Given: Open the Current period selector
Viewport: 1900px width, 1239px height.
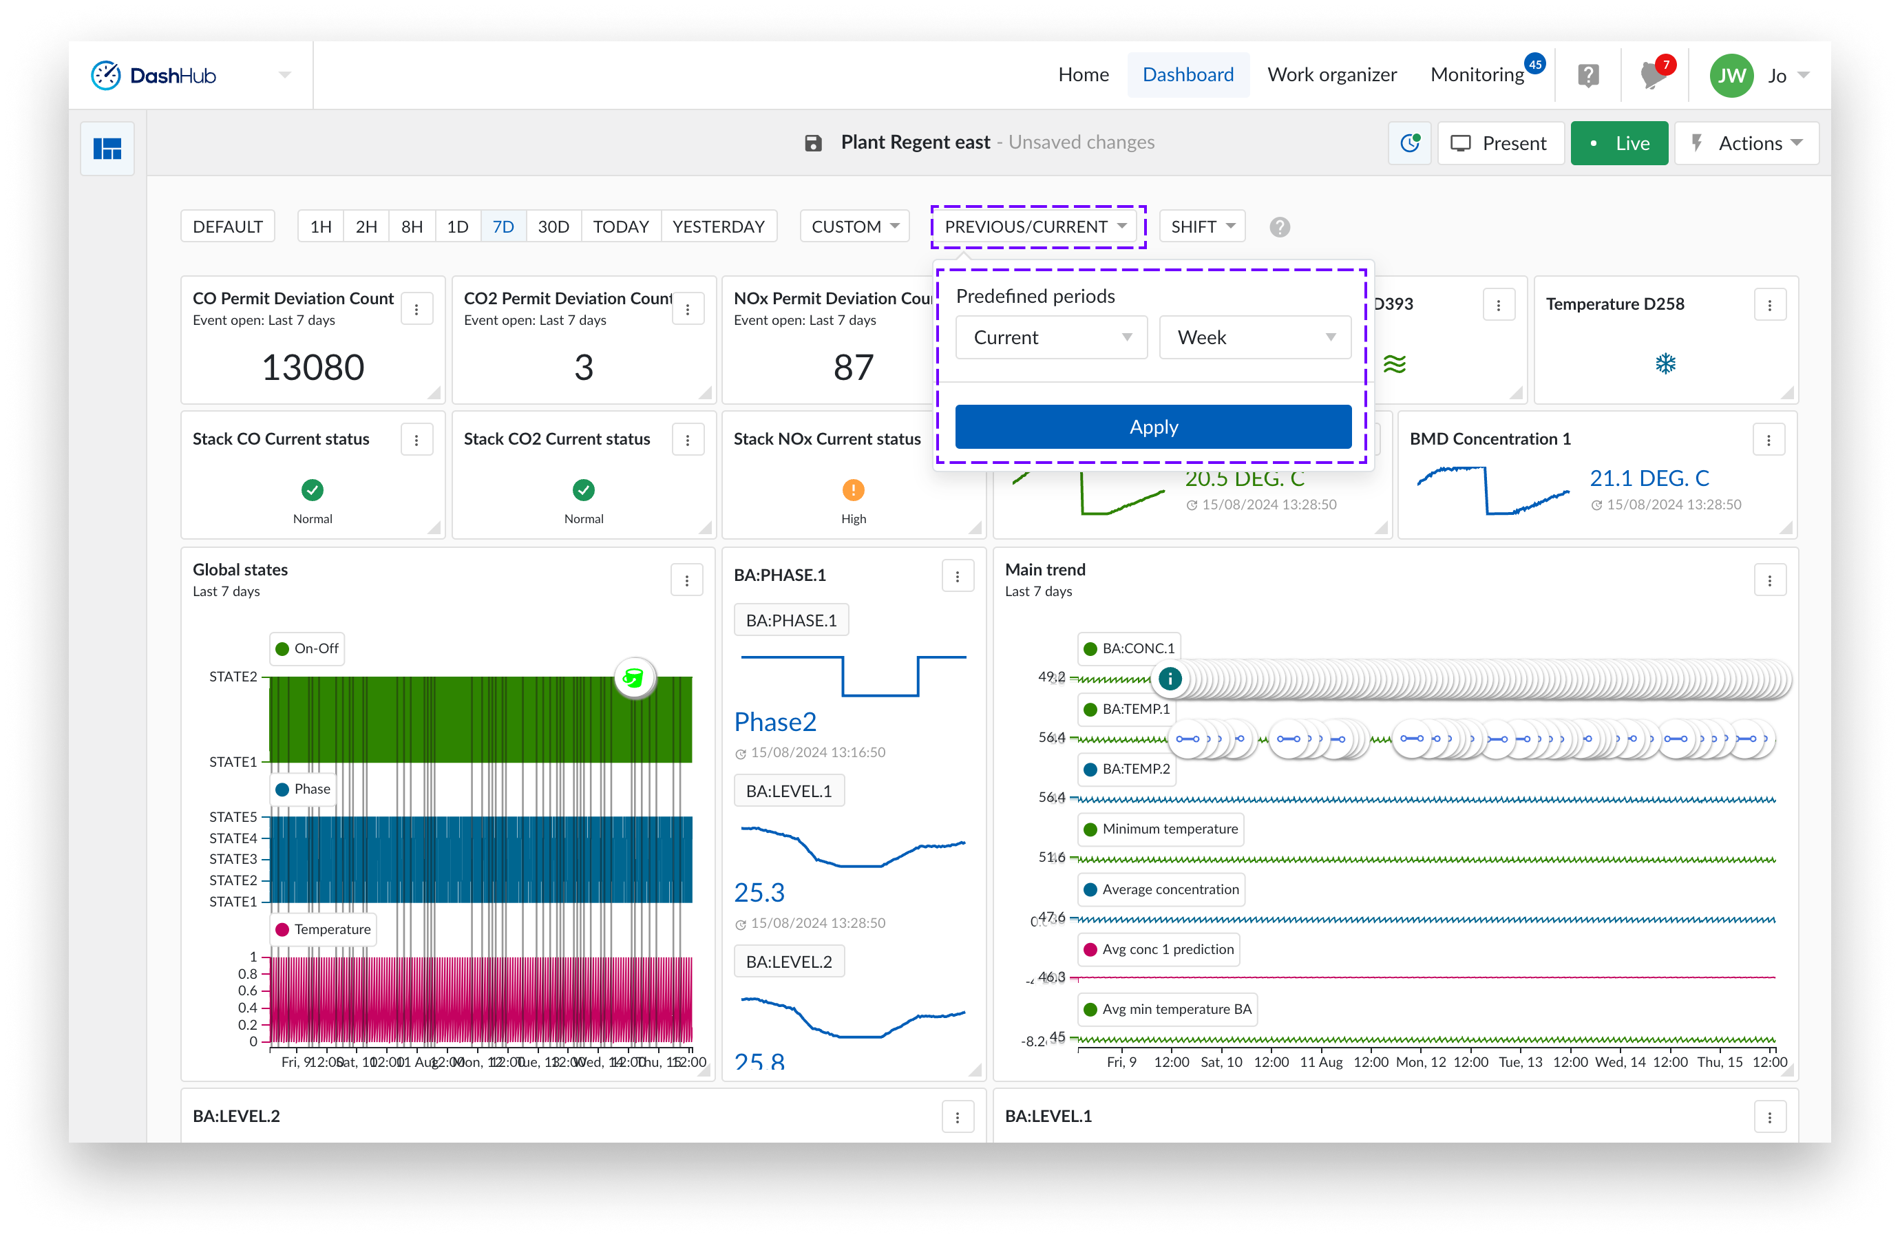Looking at the screenshot, I should pos(1051,339).
